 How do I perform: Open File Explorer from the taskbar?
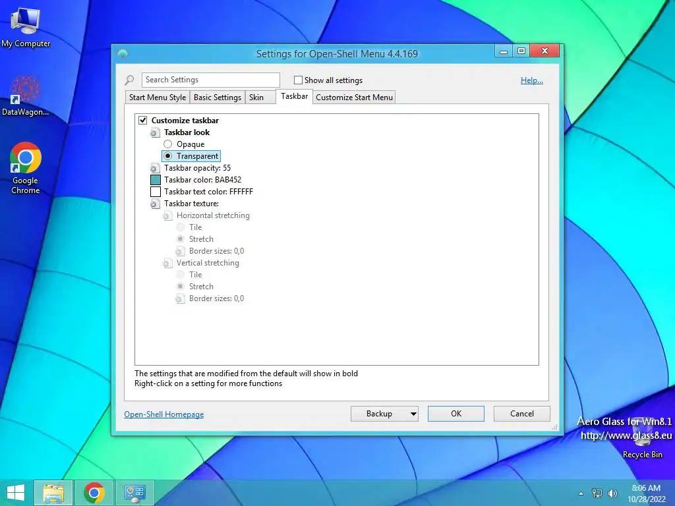(x=53, y=493)
